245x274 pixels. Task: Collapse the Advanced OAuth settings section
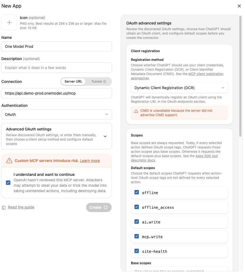[105, 136]
